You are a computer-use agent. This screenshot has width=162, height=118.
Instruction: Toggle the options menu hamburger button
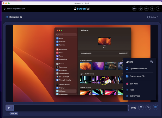pyautogui.click(x=155, y=108)
